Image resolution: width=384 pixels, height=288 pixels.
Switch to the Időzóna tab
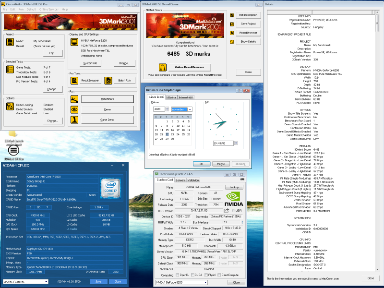(171, 97)
